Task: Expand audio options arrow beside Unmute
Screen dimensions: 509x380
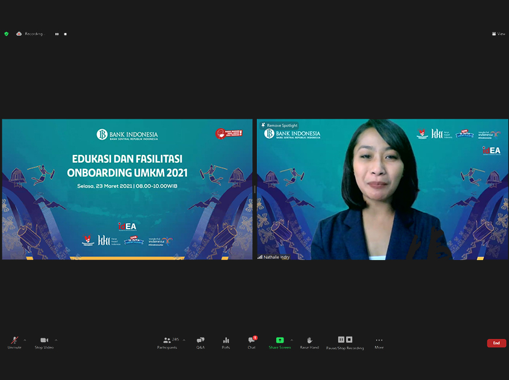Action: (25, 340)
